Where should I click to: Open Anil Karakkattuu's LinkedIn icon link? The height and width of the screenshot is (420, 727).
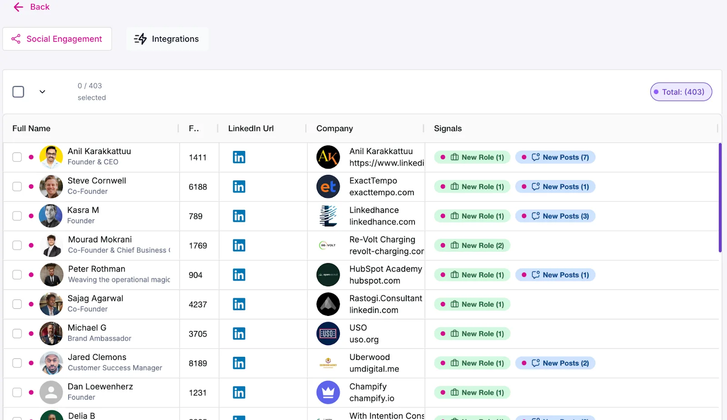239,157
